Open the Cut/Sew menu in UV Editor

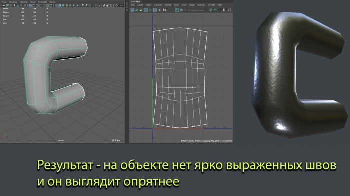click(x=158, y=5)
